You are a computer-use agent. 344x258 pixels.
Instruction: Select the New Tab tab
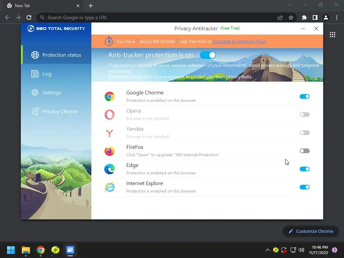pos(43,6)
